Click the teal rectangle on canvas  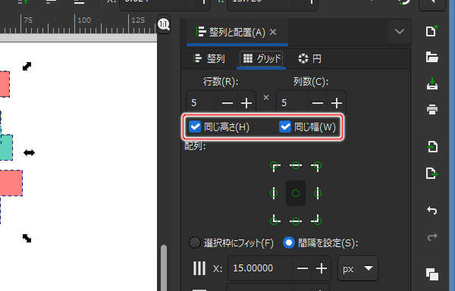point(6,147)
